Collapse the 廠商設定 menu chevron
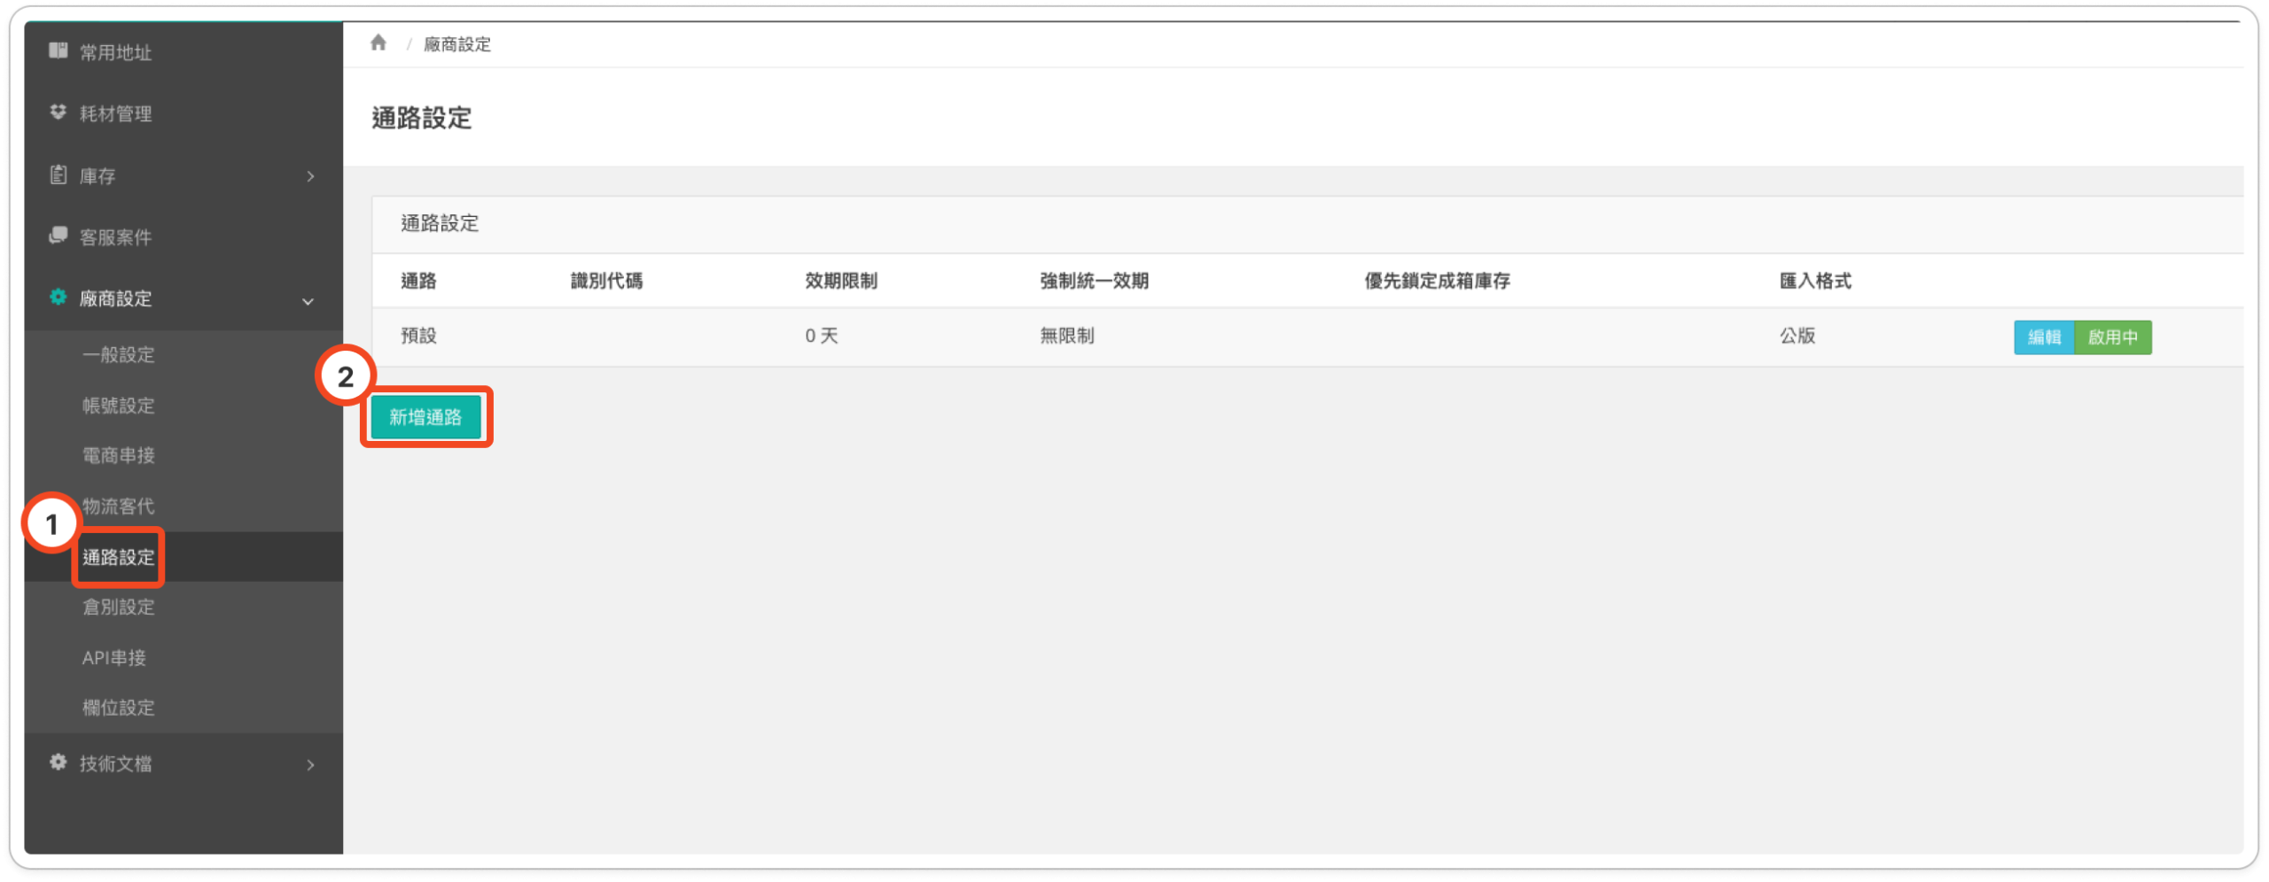2269x882 pixels. click(308, 301)
